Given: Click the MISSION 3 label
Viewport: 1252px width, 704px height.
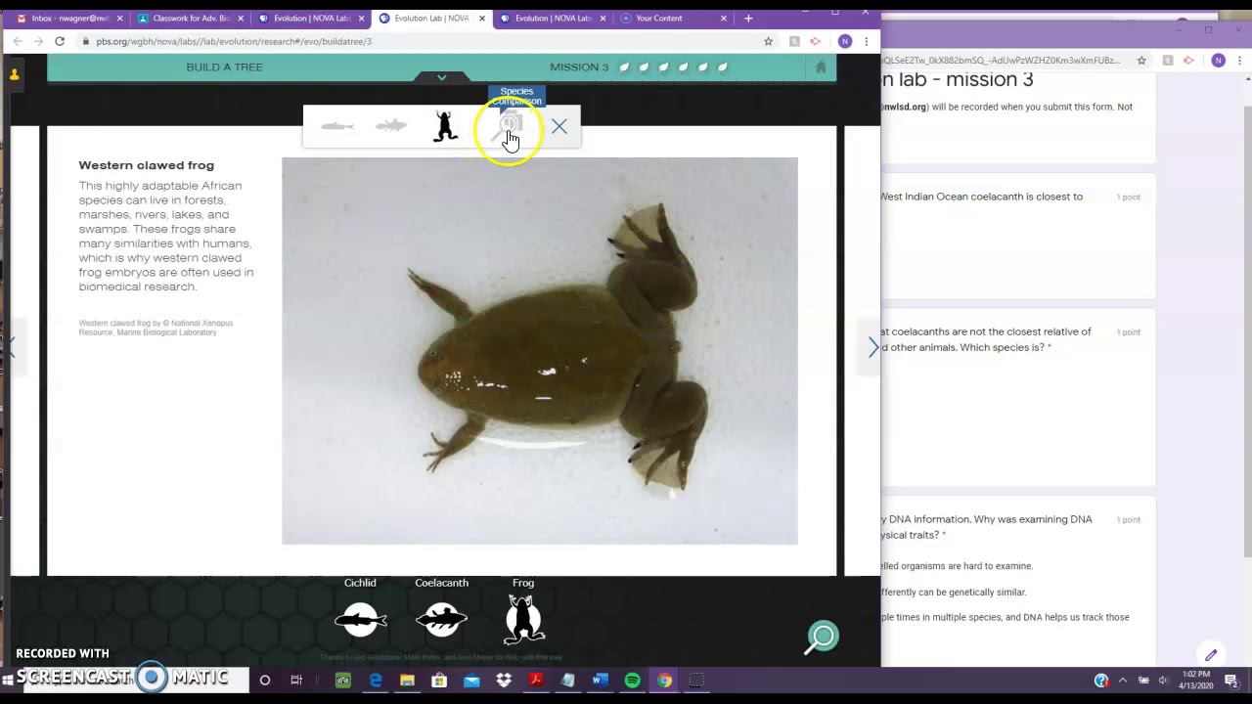Looking at the screenshot, I should click(579, 67).
